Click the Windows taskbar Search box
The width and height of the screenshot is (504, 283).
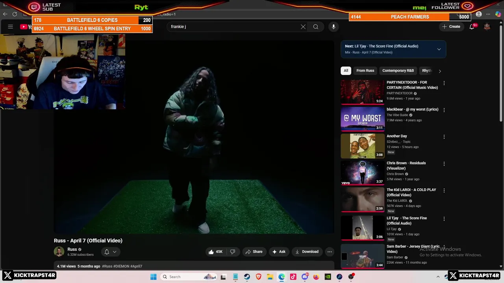click(x=189, y=277)
